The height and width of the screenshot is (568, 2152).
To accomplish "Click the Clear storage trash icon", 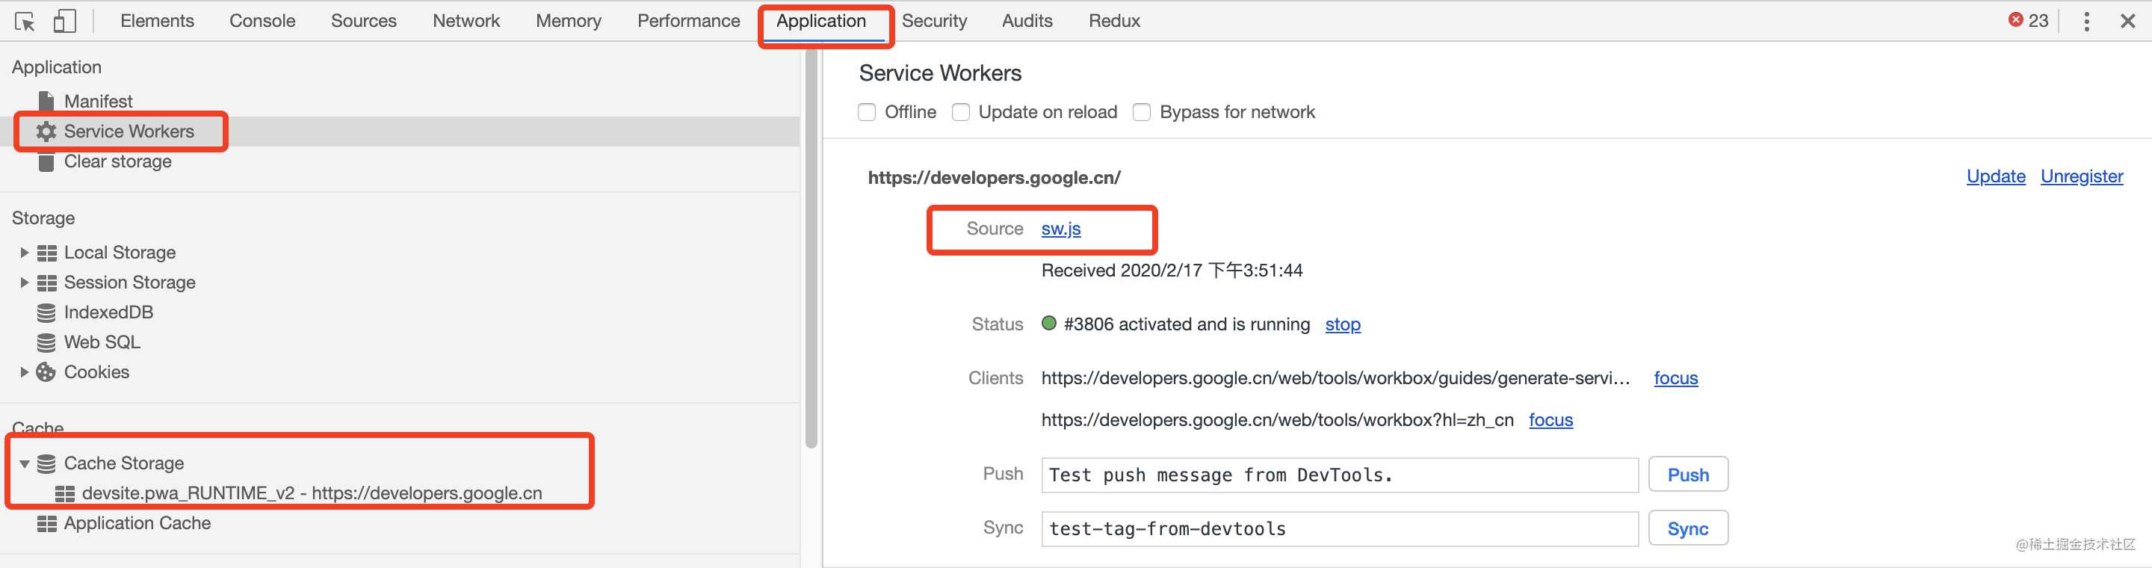I will click(x=47, y=161).
